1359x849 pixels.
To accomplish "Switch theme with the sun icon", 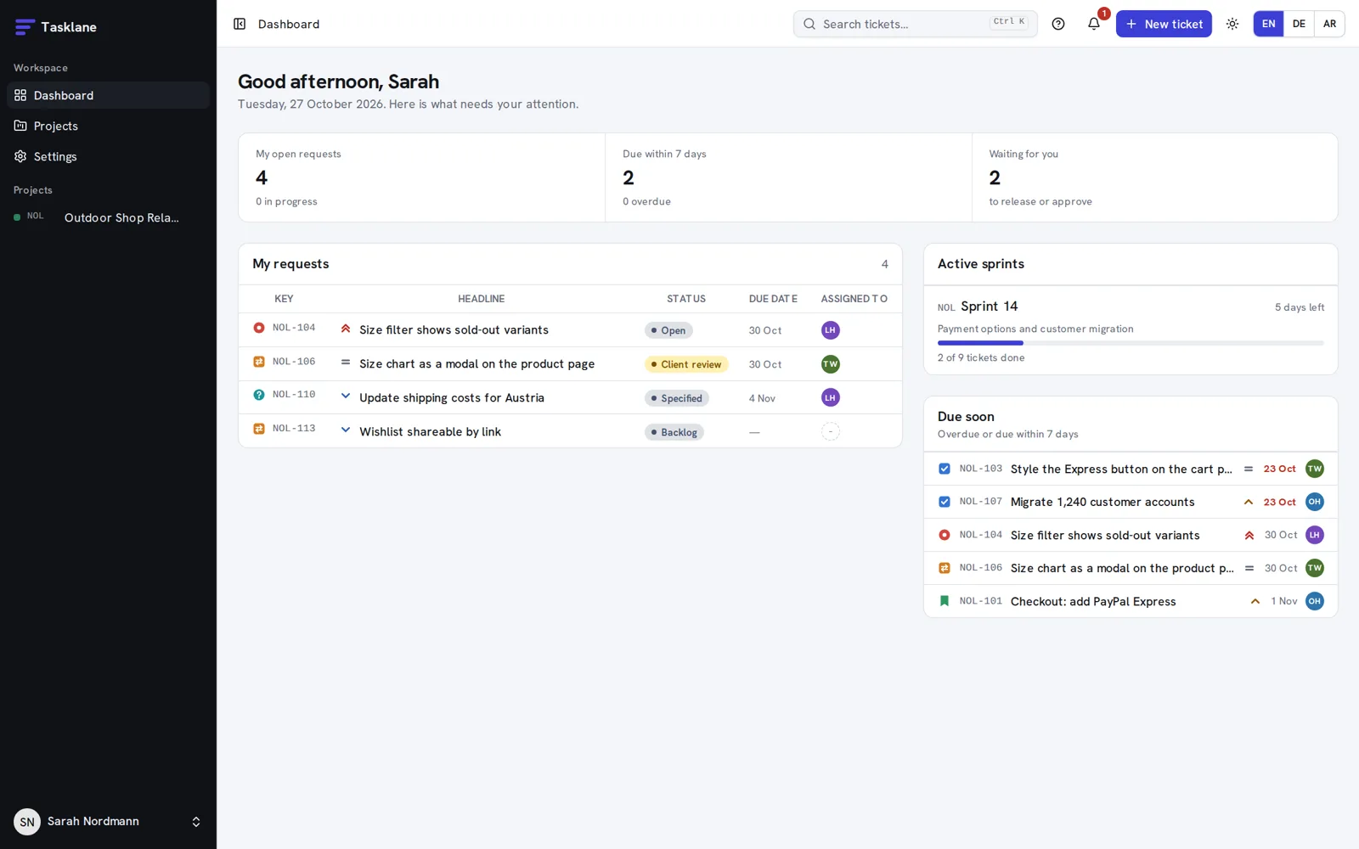I will pyautogui.click(x=1232, y=24).
